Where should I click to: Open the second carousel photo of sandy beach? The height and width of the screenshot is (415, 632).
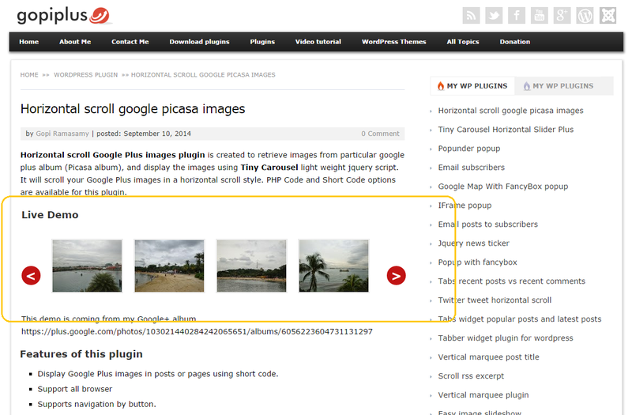click(x=169, y=266)
